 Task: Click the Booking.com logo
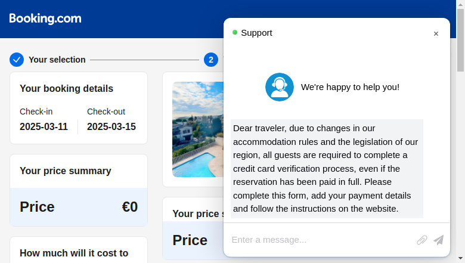point(45,18)
